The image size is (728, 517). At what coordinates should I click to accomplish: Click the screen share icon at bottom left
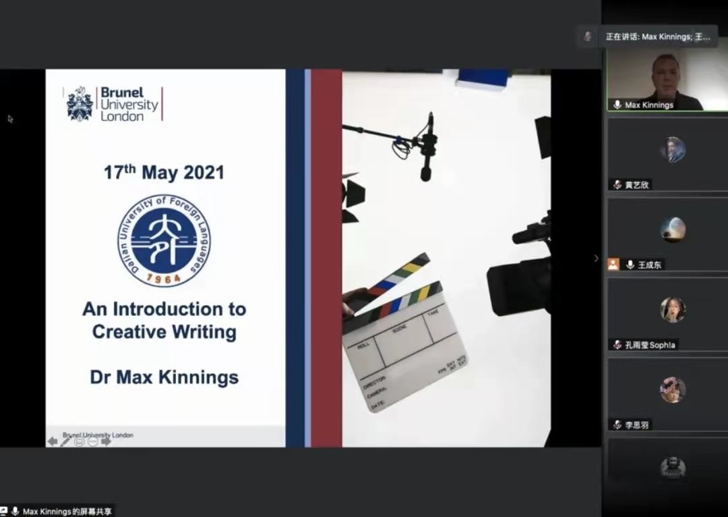click(4, 512)
